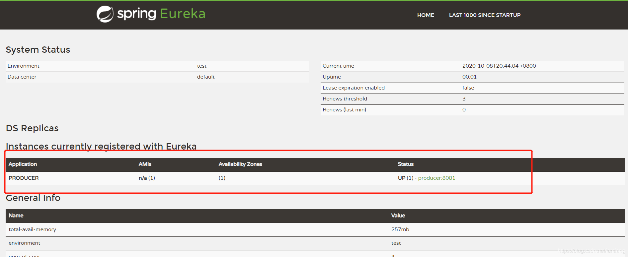This screenshot has width=628, height=257.
Task: Click the Name column header in General Info
Action: click(16, 216)
